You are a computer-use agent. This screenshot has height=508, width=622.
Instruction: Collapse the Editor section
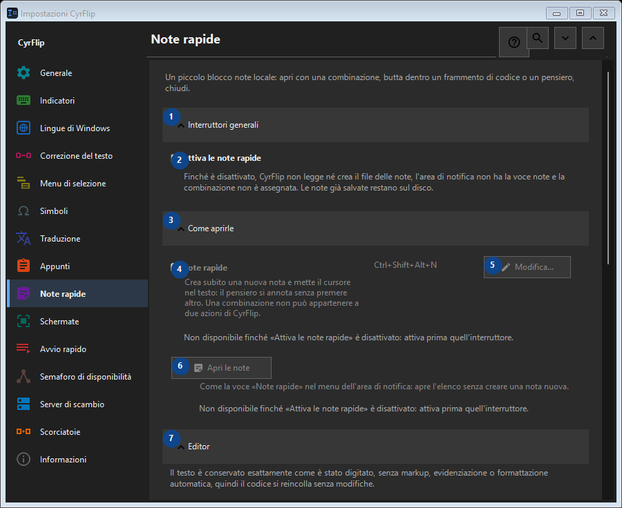tap(375, 447)
